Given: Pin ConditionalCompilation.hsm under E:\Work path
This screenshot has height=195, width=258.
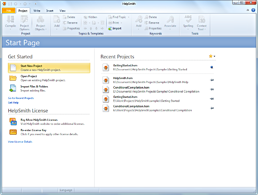Looking at the screenshot, I should pos(211,108).
